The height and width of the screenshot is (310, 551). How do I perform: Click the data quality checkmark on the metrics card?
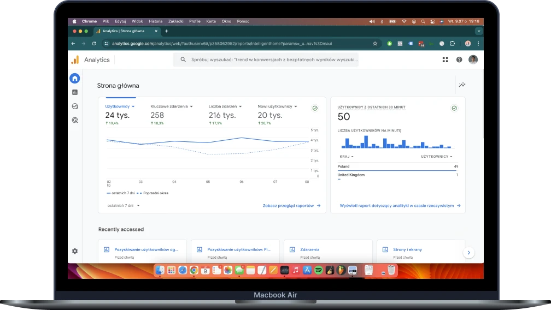point(315,108)
